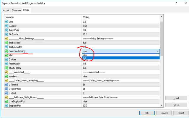Click the Reset button

181,113
